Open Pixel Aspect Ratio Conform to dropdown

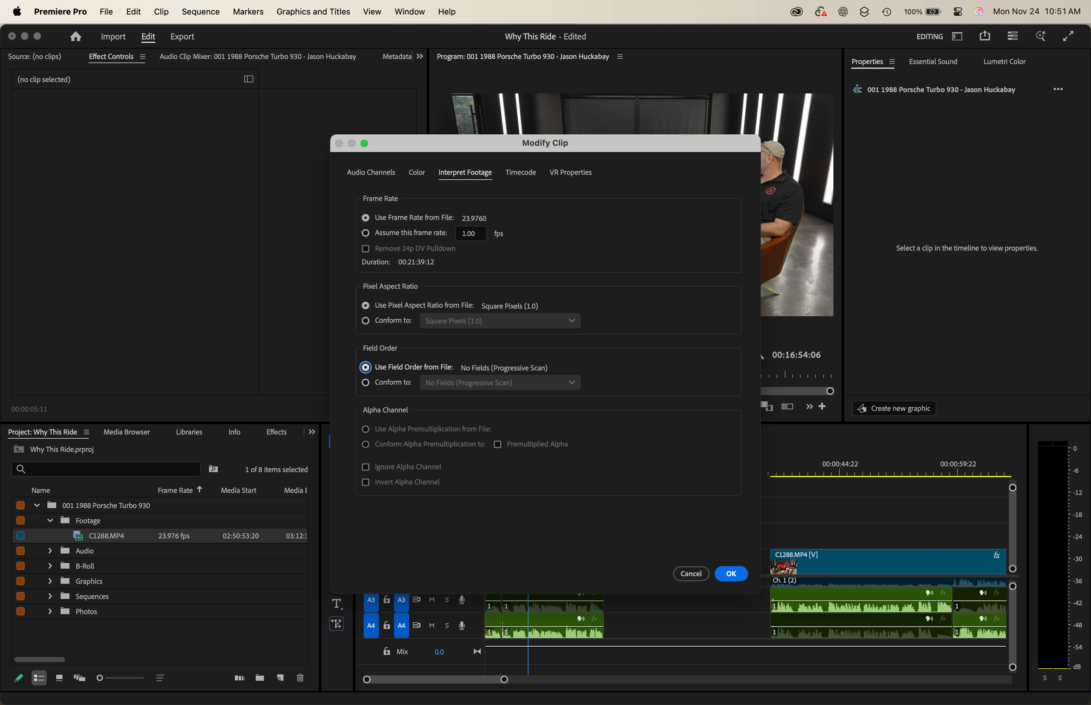click(x=500, y=321)
